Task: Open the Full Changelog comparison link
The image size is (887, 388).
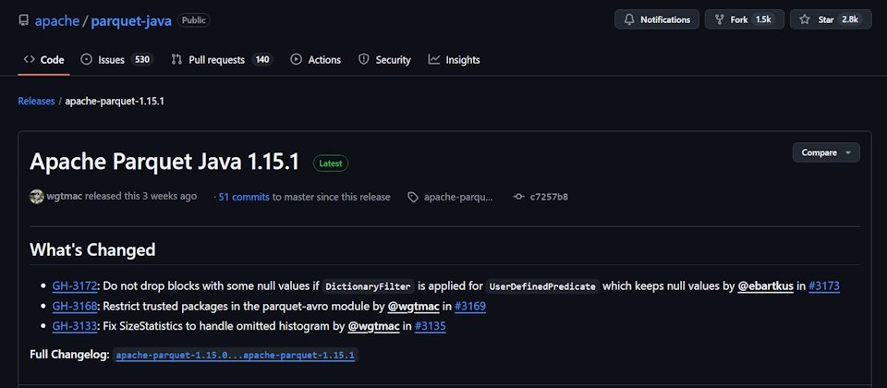Action: click(236, 355)
